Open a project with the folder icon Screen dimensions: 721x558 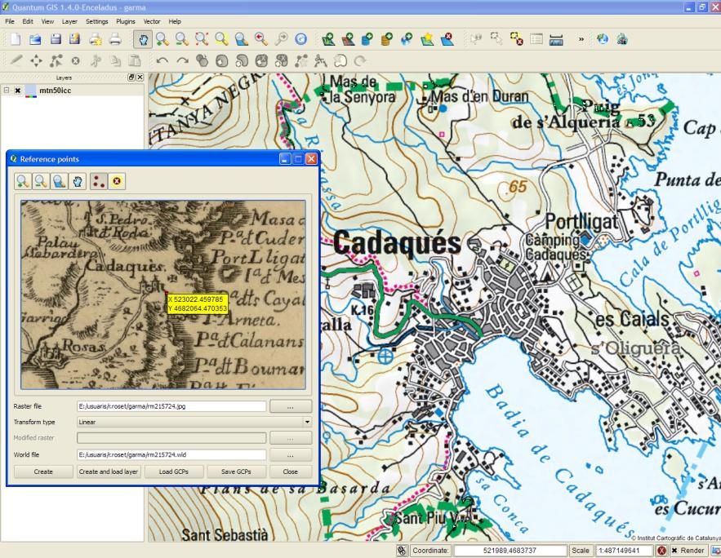point(35,39)
